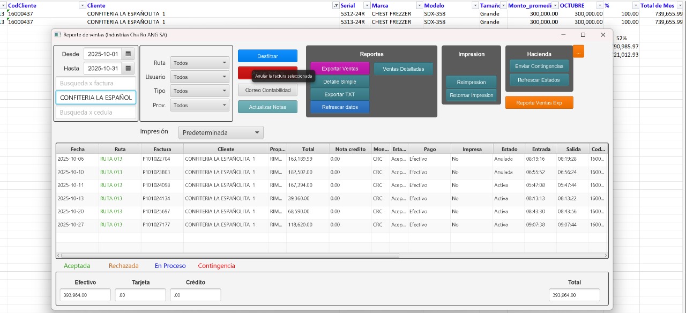Open the Usuario combo box
This screenshot has height=313, width=686.
tap(199, 77)
